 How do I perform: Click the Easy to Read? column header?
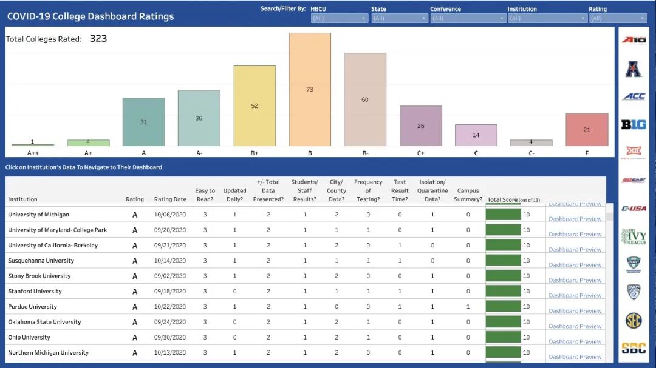click(x=205, y=195)
